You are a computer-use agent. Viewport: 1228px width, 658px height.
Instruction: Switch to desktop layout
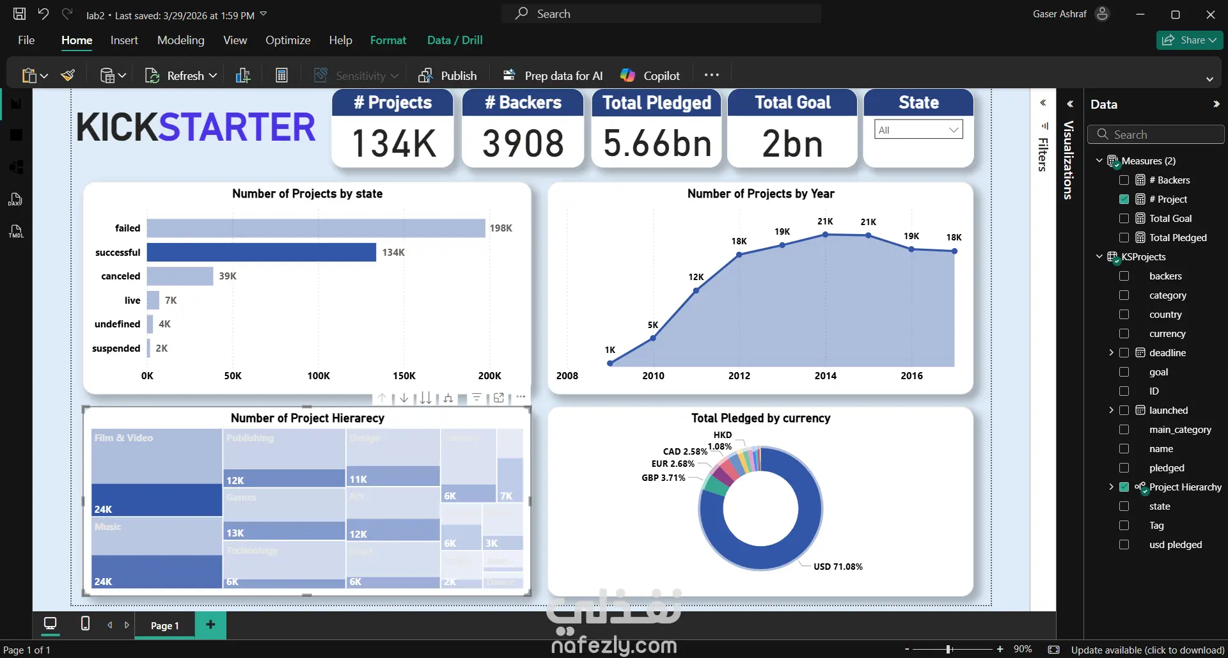click(x=50, y=623)
